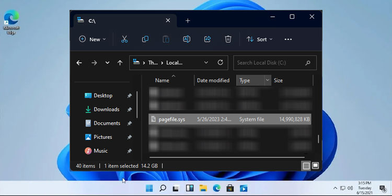Sort by Type column header
This screenshot has height=196, width=392.
(x=245, y=80)
